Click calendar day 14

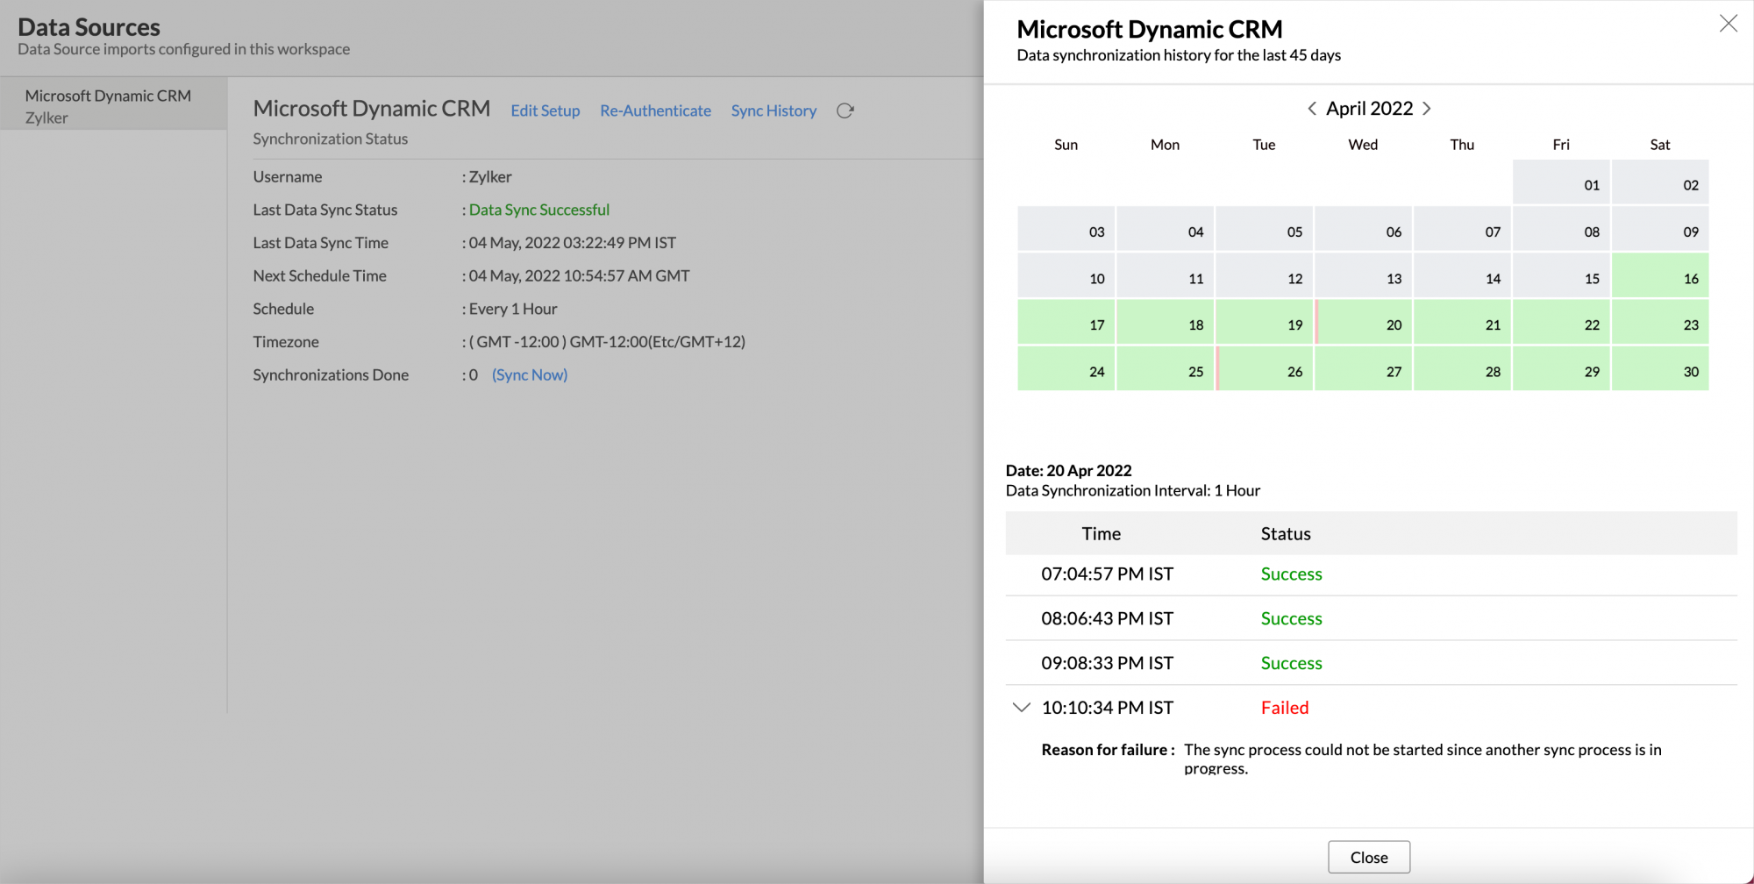pos(1462,275)
